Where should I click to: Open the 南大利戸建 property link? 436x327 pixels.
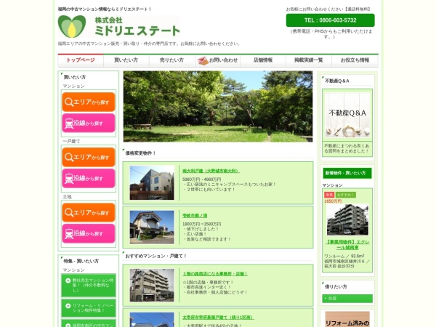click(x=211, y=171)
